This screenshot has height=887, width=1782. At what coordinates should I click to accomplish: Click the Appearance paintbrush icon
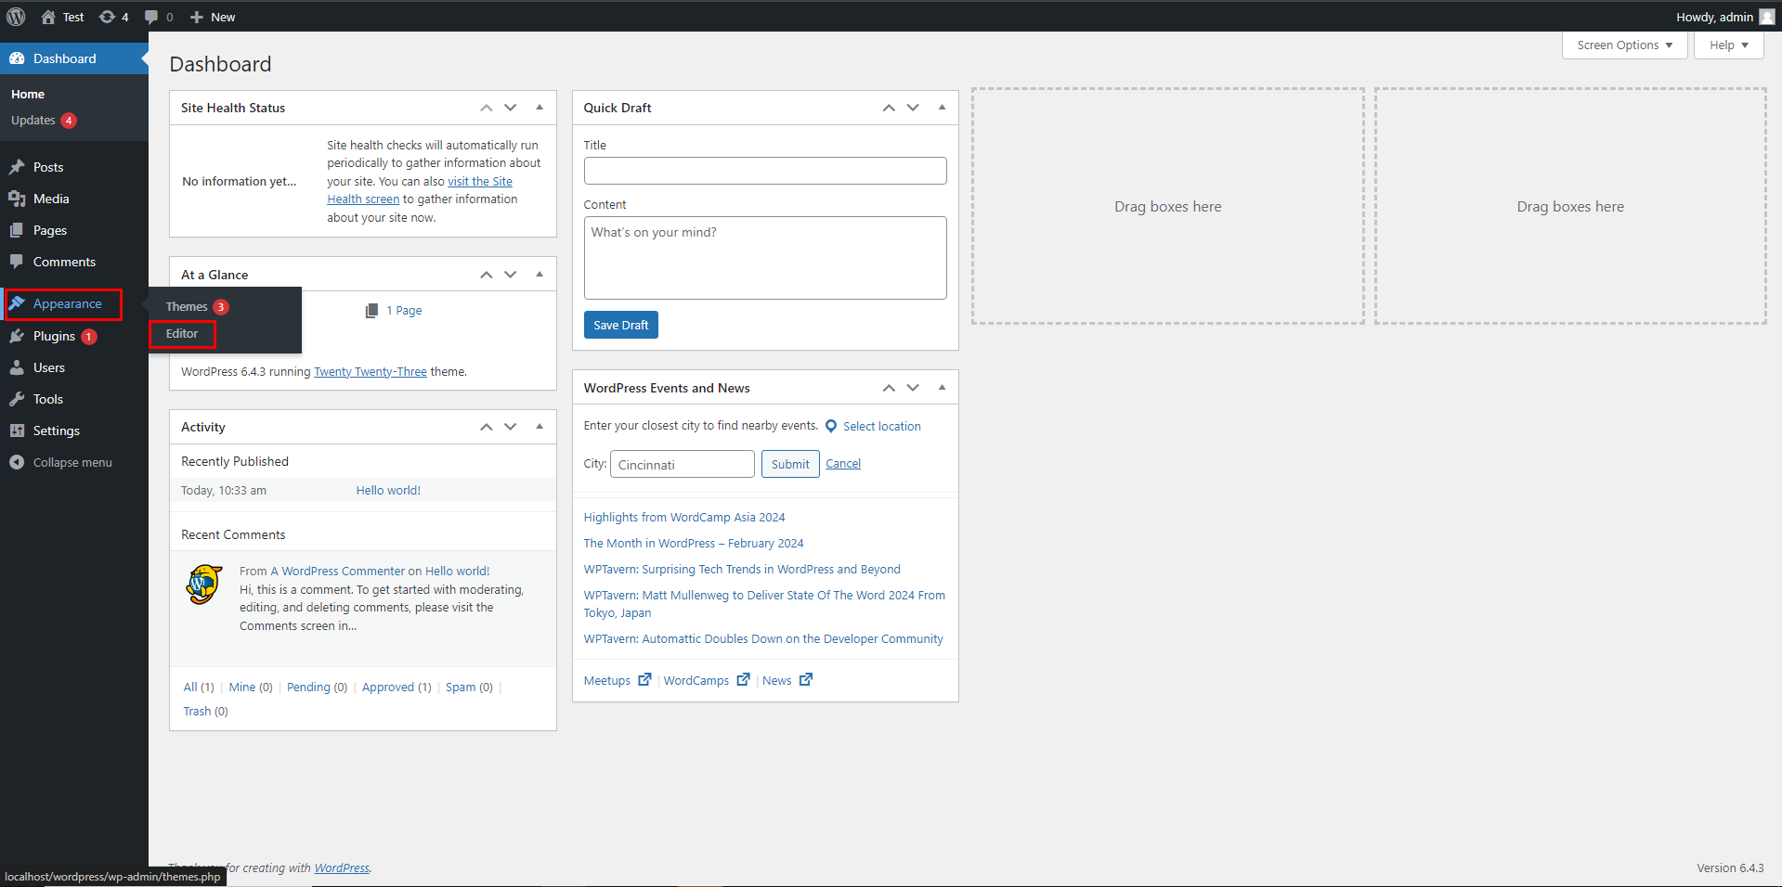[x=17, y=303]
